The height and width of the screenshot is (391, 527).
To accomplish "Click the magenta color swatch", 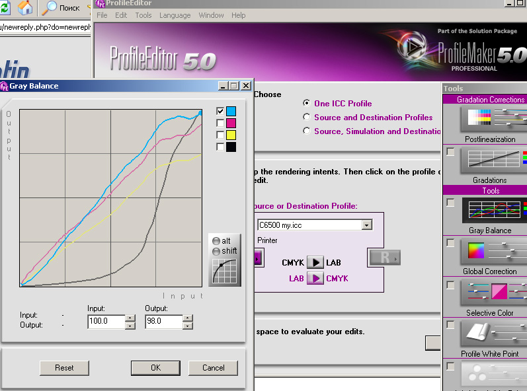I will pyautogui.click(x=231, y=123).
